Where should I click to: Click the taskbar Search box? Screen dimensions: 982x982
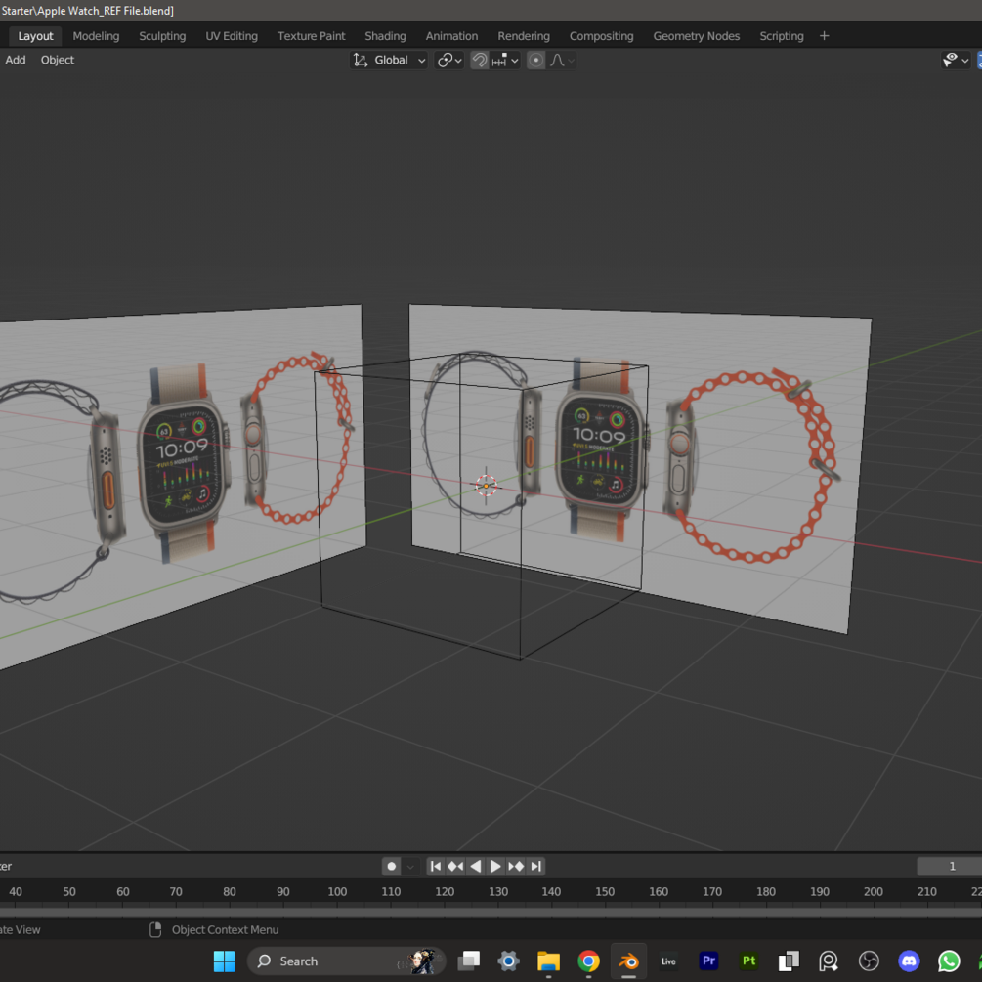[x=347, y=961]
